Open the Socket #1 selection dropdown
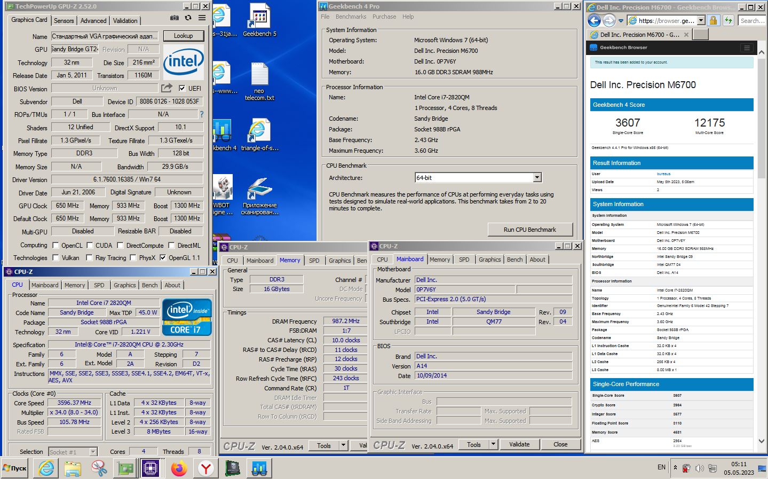768x479 pixels. pos(93,452)
